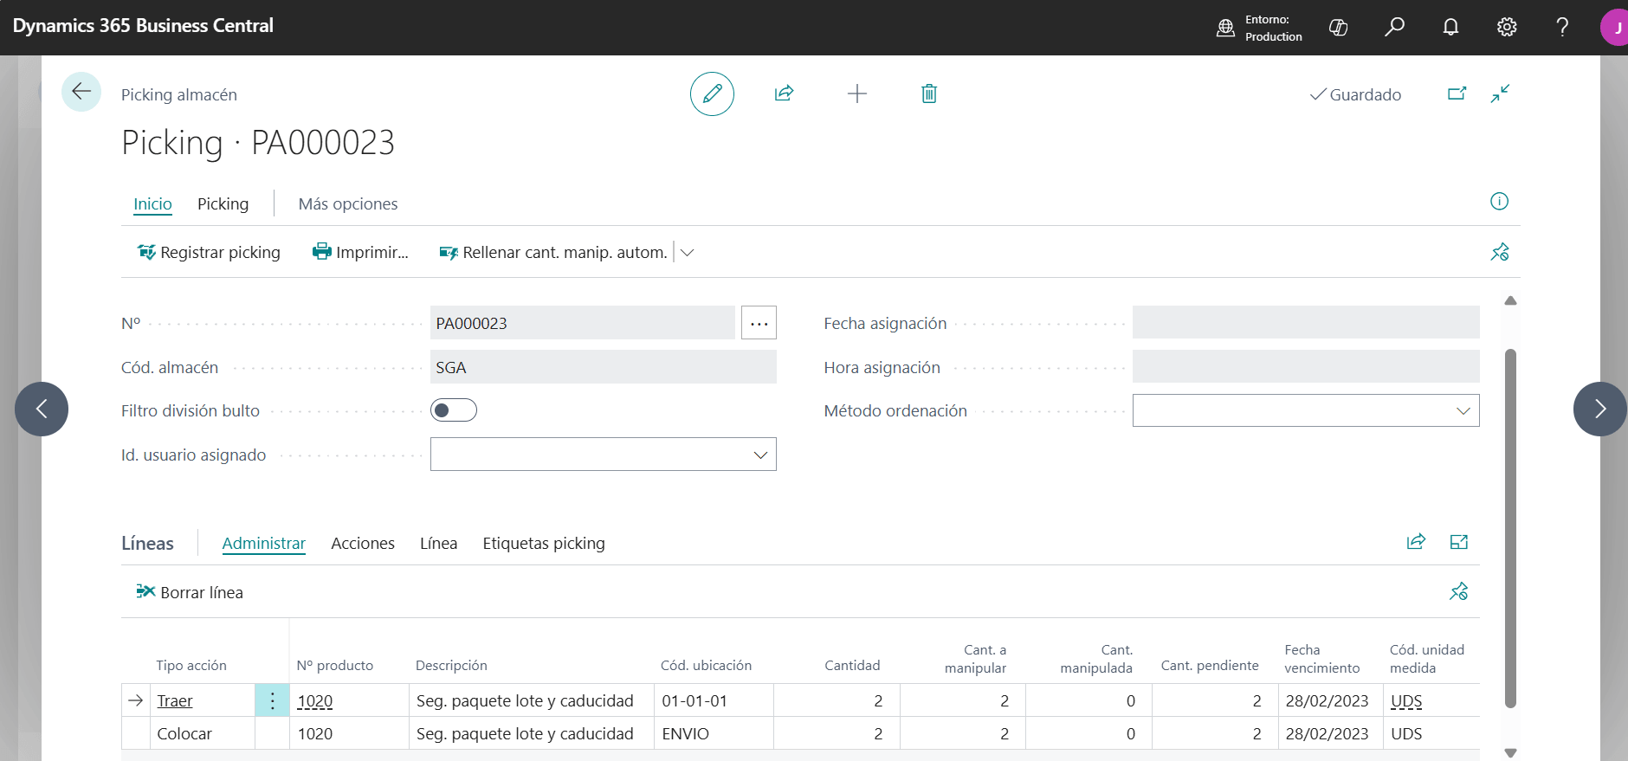Open page in new window icon
The width and height of the screenshot is (1628, 761).
pyautogui.click(x=1457, y=94)
